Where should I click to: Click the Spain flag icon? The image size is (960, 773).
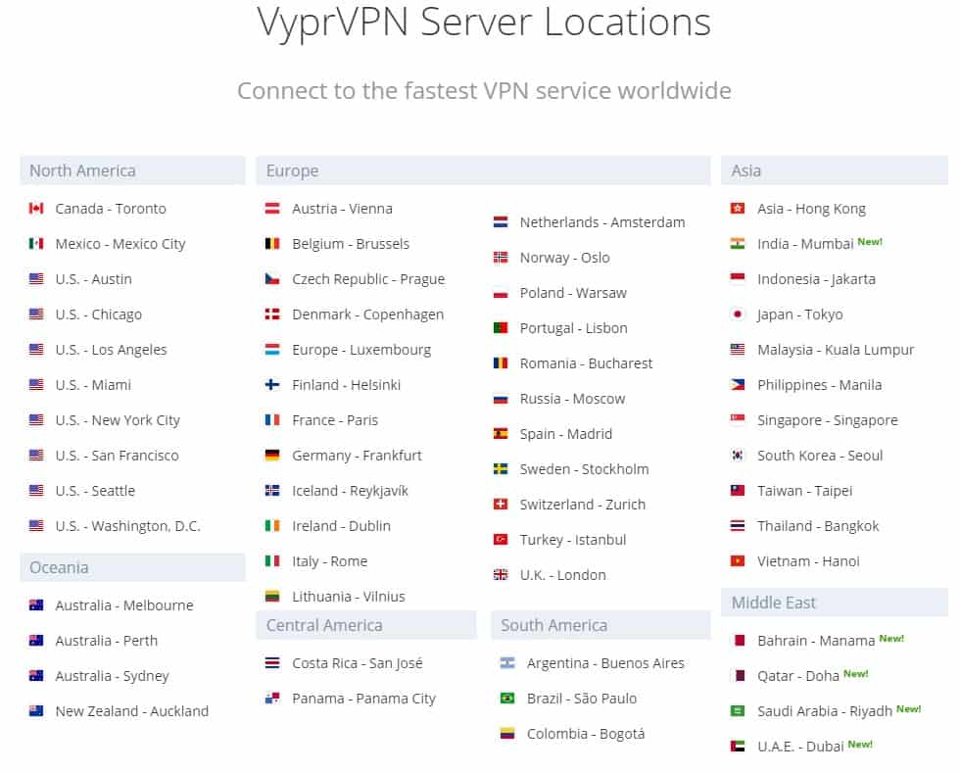click(x=501, y=434)
